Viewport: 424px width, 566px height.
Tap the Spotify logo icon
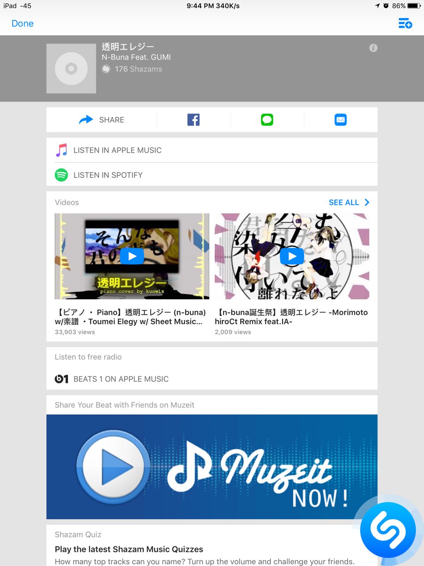pos(61,175)
